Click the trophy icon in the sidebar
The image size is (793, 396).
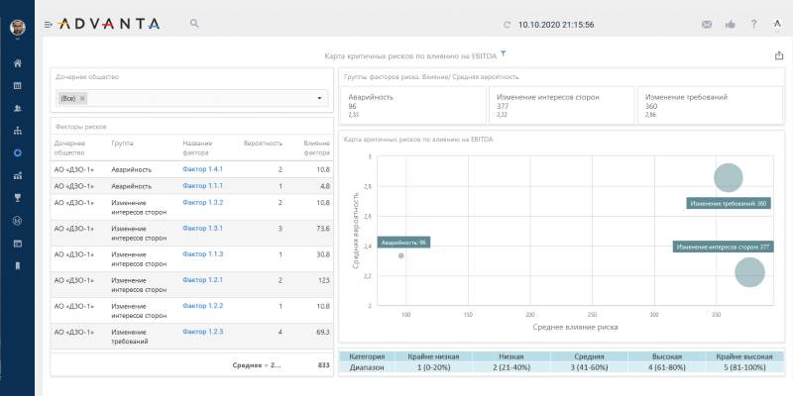[17, 197]
